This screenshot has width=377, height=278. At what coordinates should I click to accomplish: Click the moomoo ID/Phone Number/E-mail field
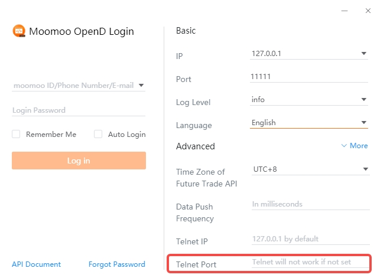pyautogui.click(x=73, y=85)
